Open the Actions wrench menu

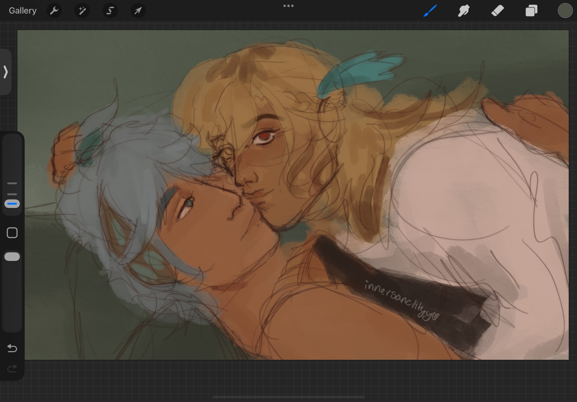(54, 11)
